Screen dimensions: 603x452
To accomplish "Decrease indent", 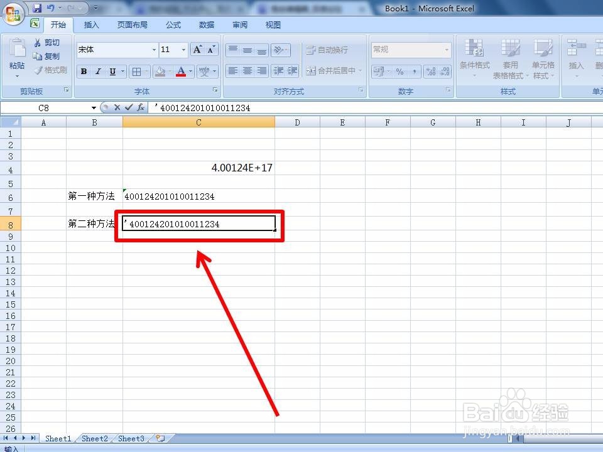I will coord(278,71).
